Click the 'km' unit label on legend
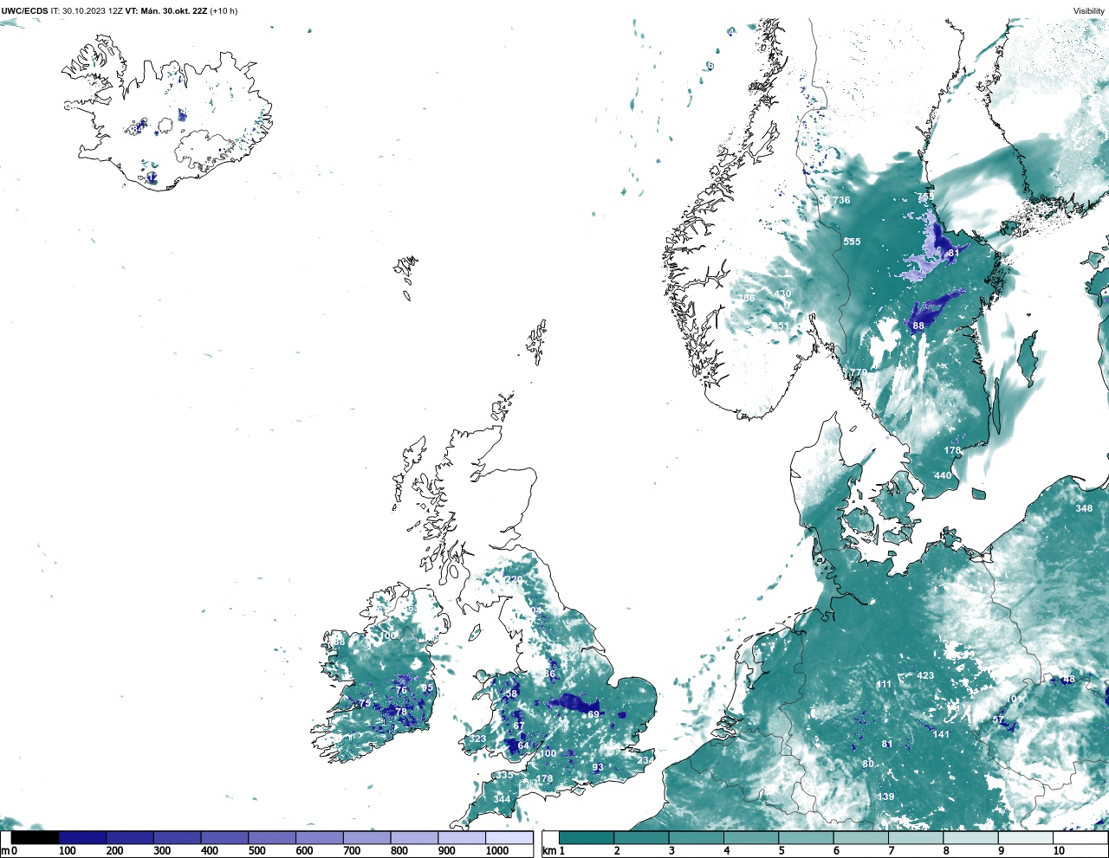Image resolution: width=1109 pixels, height=858 pixels. tap(550, 851)
